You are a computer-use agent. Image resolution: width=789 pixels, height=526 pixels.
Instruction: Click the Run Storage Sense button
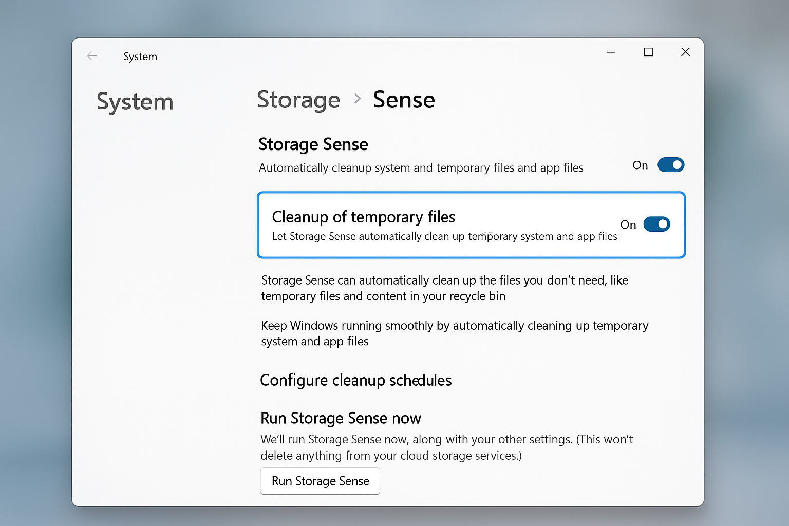point(320,481)
